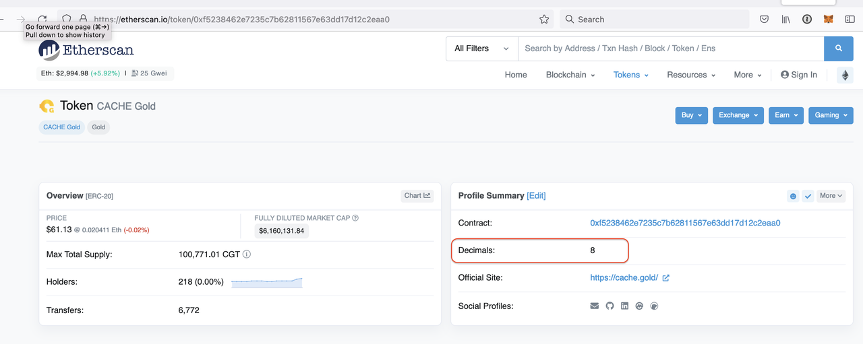Image resolution: width=863 pixels, height=344 pixels.
Task: Open the Blockchain menu
Action: point(570,75)
